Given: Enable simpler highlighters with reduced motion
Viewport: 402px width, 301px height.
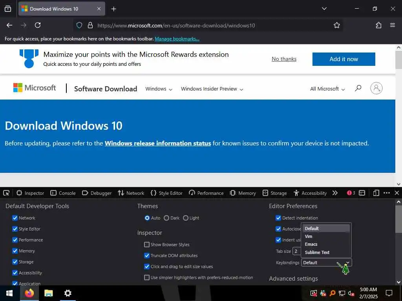Looking at the screenshot, I should coord(147,277).
